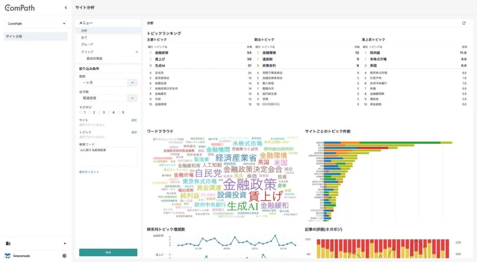This screenshot has width=477, height=262.
Task: Click topic 純利益 in 急上昇トピック ranking
Action: 375,53
